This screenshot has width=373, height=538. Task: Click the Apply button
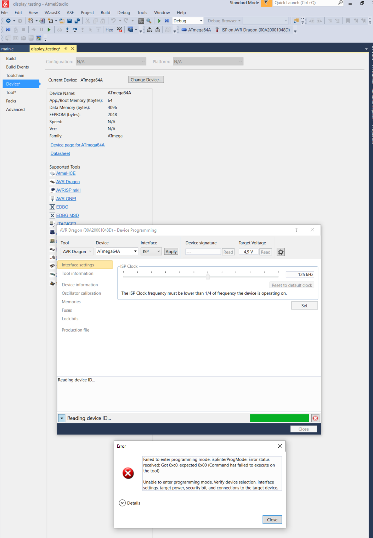pyautogui.click(x=171, y=251)
